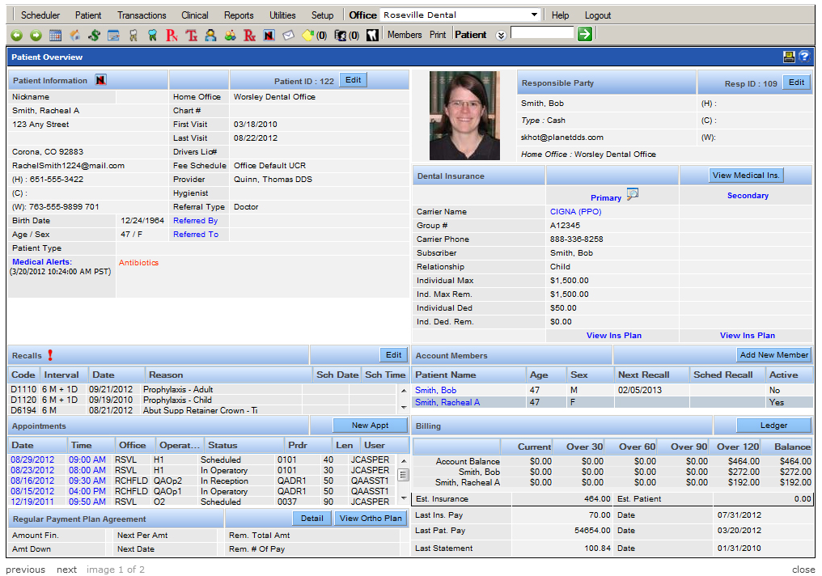Open the 08/29/2012 appointment date link

click(32, 460)
